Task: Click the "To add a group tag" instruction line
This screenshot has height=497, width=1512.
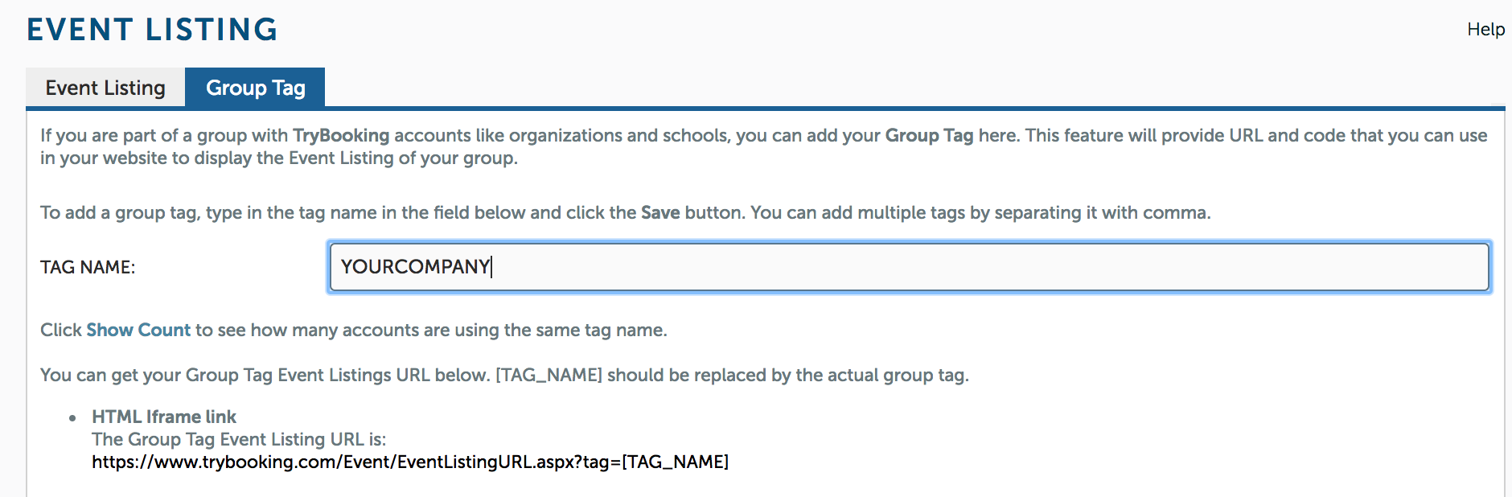Action: pos(625,212)
